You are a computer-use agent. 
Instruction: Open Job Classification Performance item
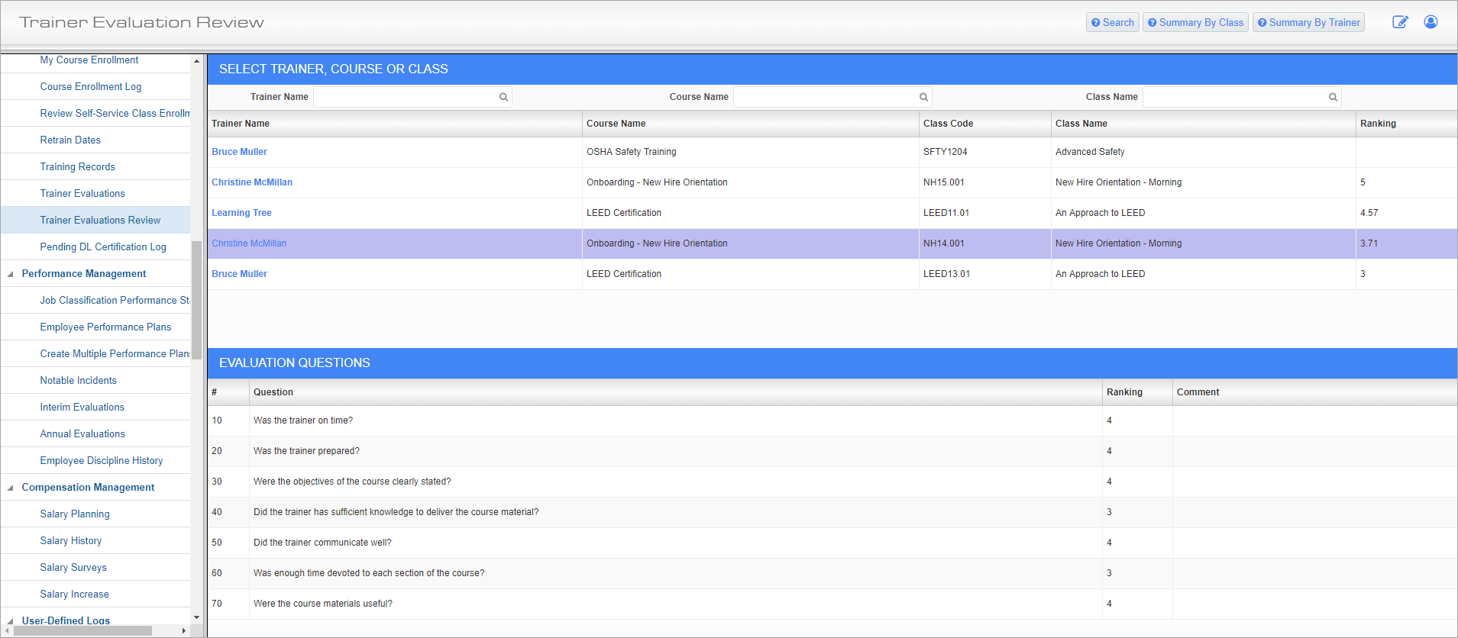tap(115, 301)
